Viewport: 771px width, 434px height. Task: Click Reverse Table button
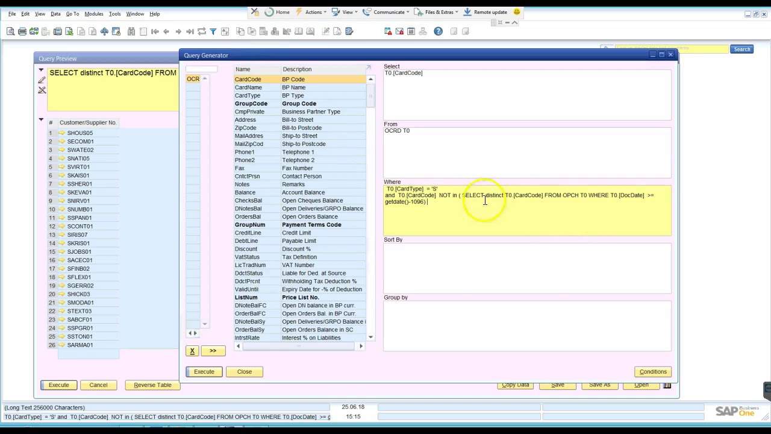point(152,385)
